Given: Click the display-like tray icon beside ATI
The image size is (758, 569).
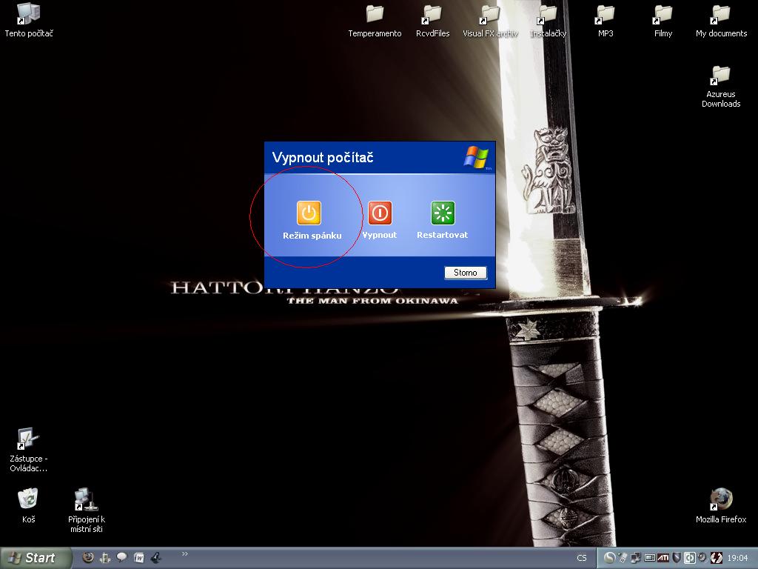Looking at the screenshot, I should pyautogui.click(x=650, y=558).
